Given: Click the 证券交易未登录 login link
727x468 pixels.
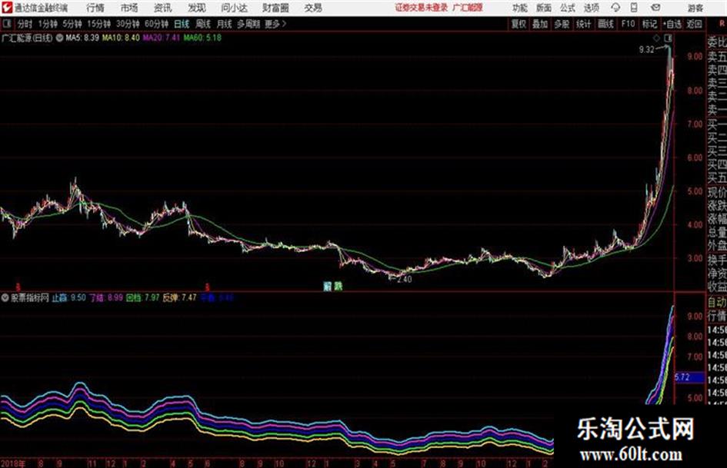Looking at the screenshot, I should pos(421,8).
